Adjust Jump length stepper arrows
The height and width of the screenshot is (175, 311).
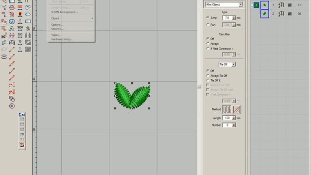point(234,18)
